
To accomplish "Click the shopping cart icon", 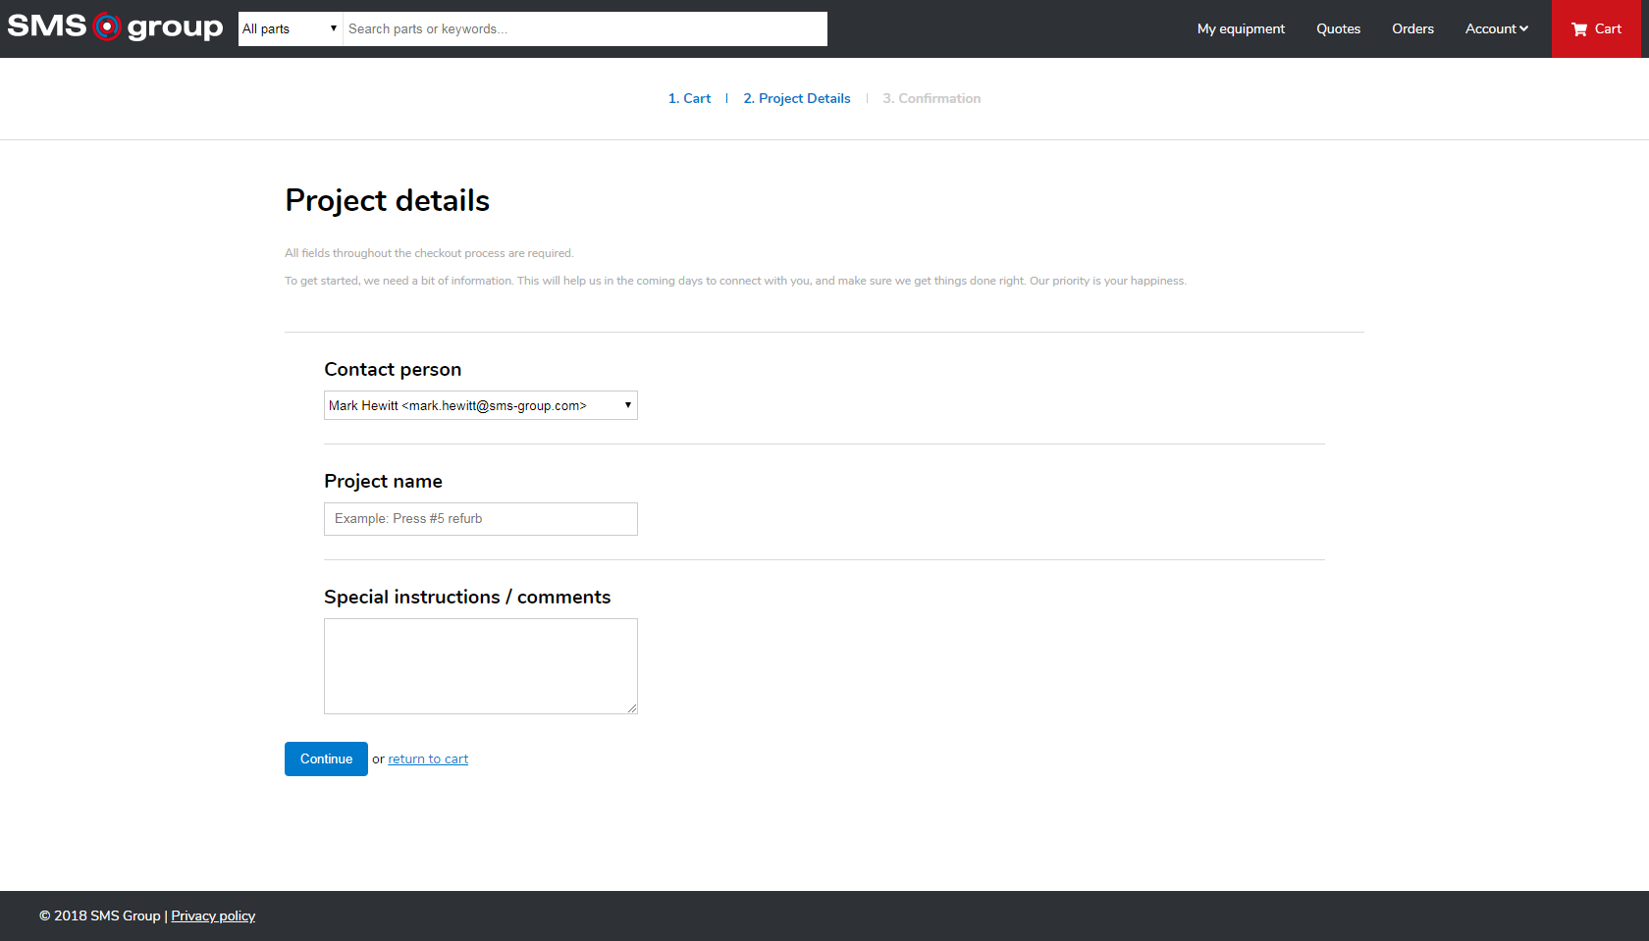I will [1578, 29].
